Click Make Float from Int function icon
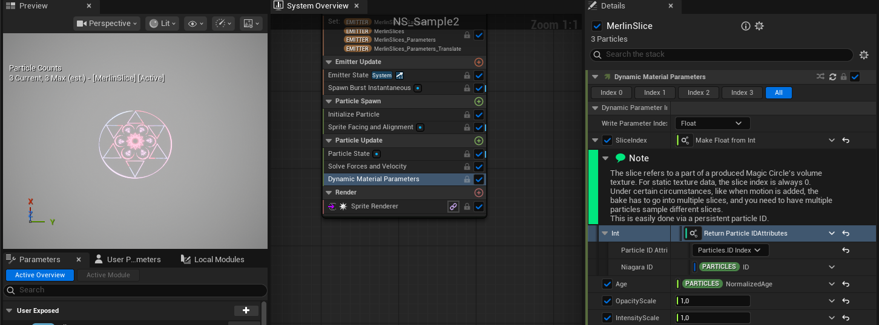 685,140
